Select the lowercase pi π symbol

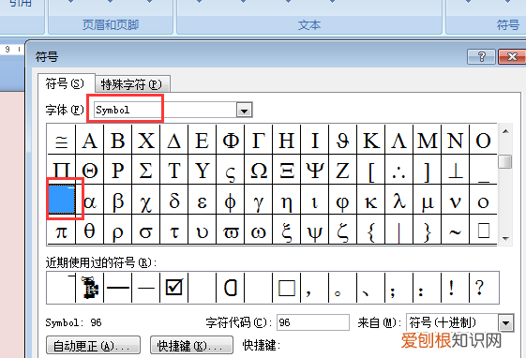(61, 230)
